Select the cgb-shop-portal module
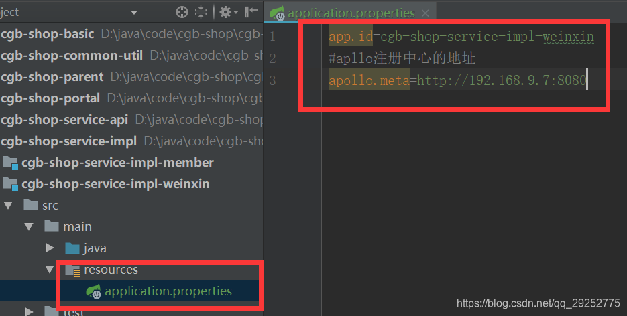The image size is (627, 316). click(x=50, y=98)
